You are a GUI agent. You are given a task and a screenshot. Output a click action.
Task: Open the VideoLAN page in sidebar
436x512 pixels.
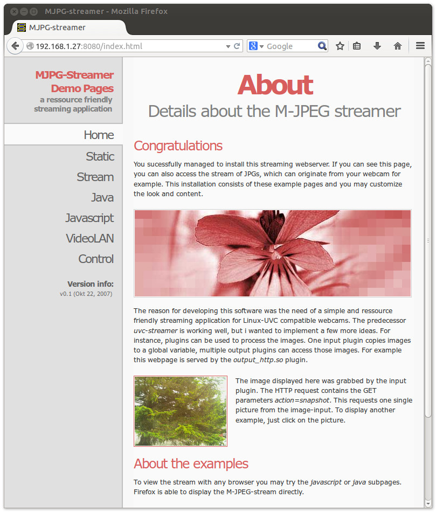90,238
